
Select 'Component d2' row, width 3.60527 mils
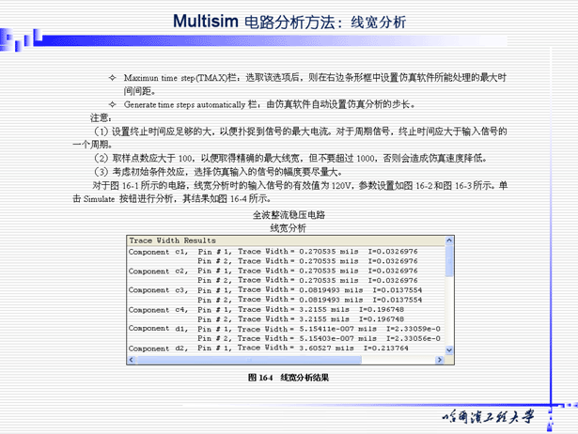coord(269,349)
